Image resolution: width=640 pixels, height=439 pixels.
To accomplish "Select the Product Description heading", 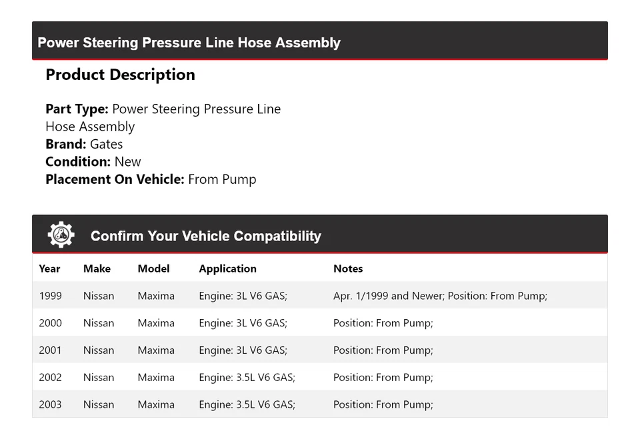I will [x=120, y=75].
